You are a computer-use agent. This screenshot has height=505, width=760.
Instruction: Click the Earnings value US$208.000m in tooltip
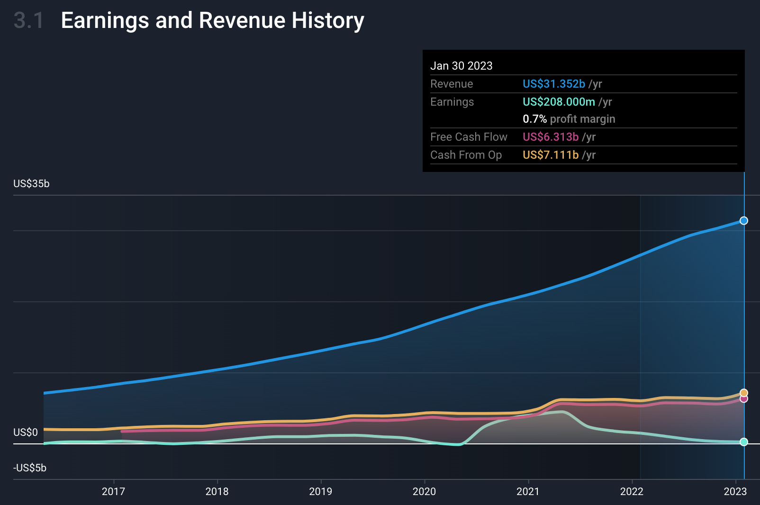click(559, 102)
